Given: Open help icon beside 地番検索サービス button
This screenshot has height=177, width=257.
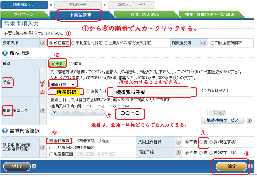Looking at the screenshot, I should pos(249,120).
